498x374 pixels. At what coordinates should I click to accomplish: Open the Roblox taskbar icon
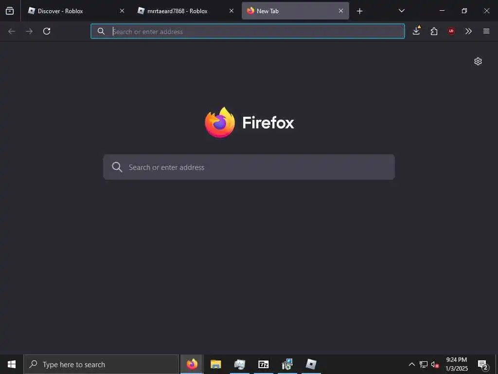pyautogui.click(x=311, y=364)
